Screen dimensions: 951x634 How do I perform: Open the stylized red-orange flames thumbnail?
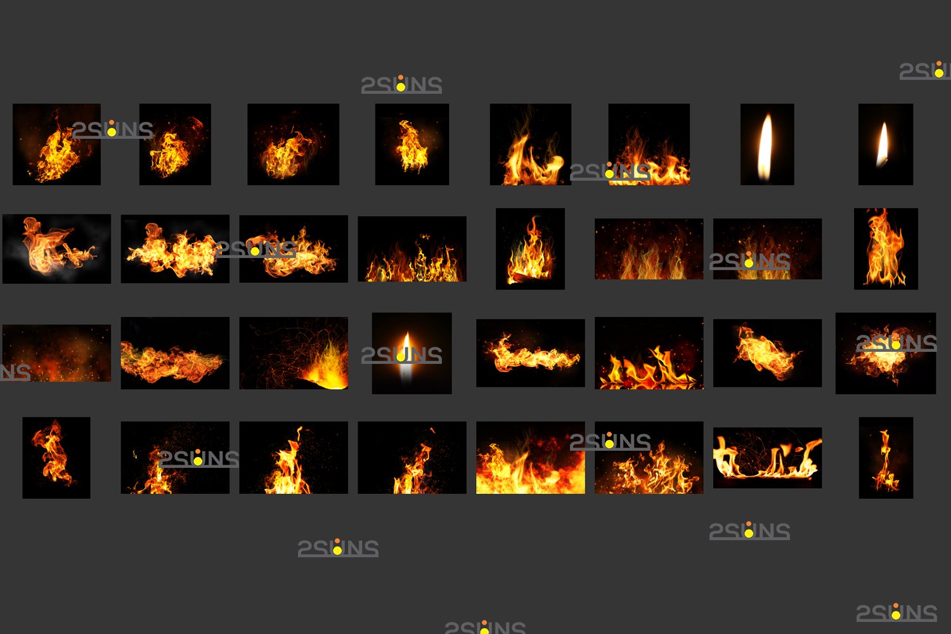(649, 353)
